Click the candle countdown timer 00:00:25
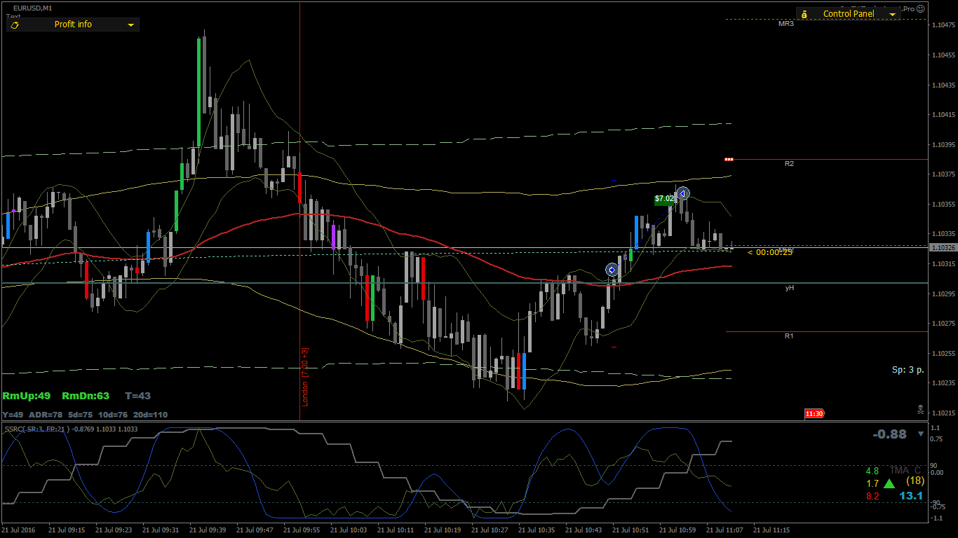958x538 pixels. pos(770,252)
